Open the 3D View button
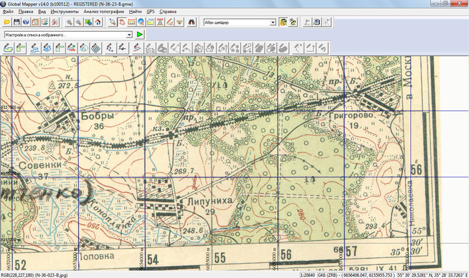The width and height of the screenshot is (469, 278). pyautogui.click(x=293, y=22)
